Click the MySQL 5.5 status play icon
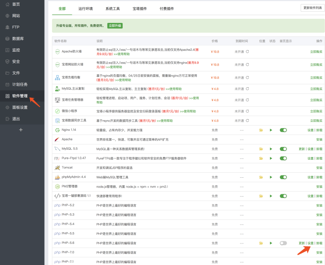The height and width of the screenshot is (265, 325). point(271,149)
